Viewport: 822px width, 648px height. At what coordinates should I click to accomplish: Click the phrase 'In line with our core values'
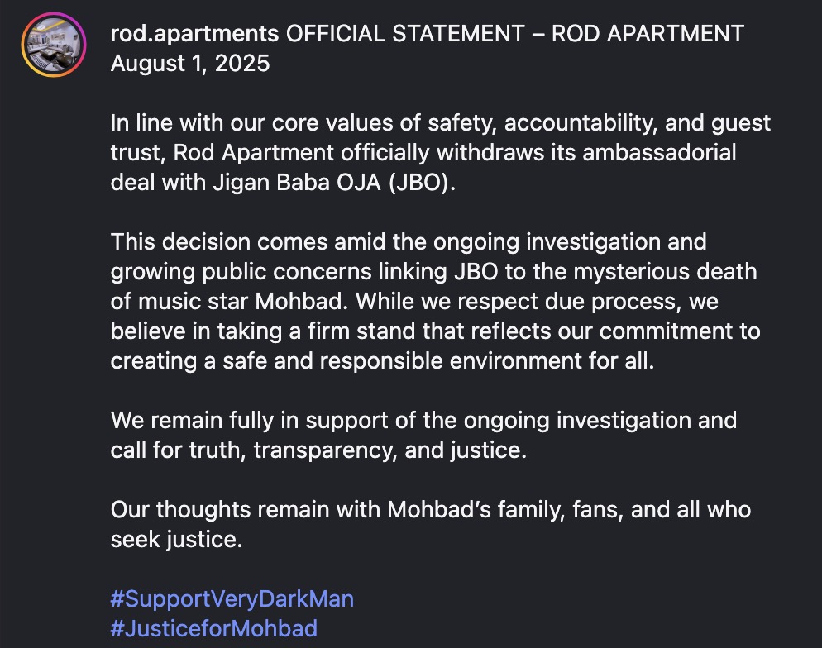click(249, 123)
